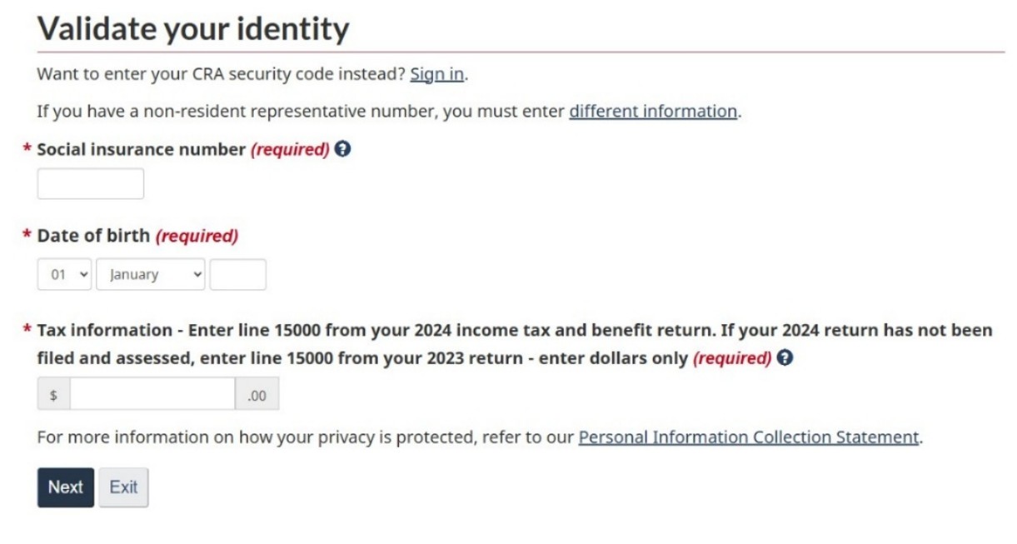Follow the Sign in link
The height and width of the screenshot is (544, 1017).
(x=436, y=74)
